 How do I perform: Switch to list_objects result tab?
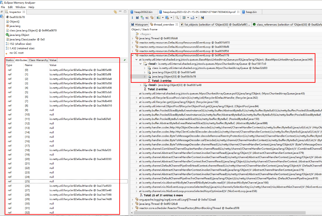point(215,24)
